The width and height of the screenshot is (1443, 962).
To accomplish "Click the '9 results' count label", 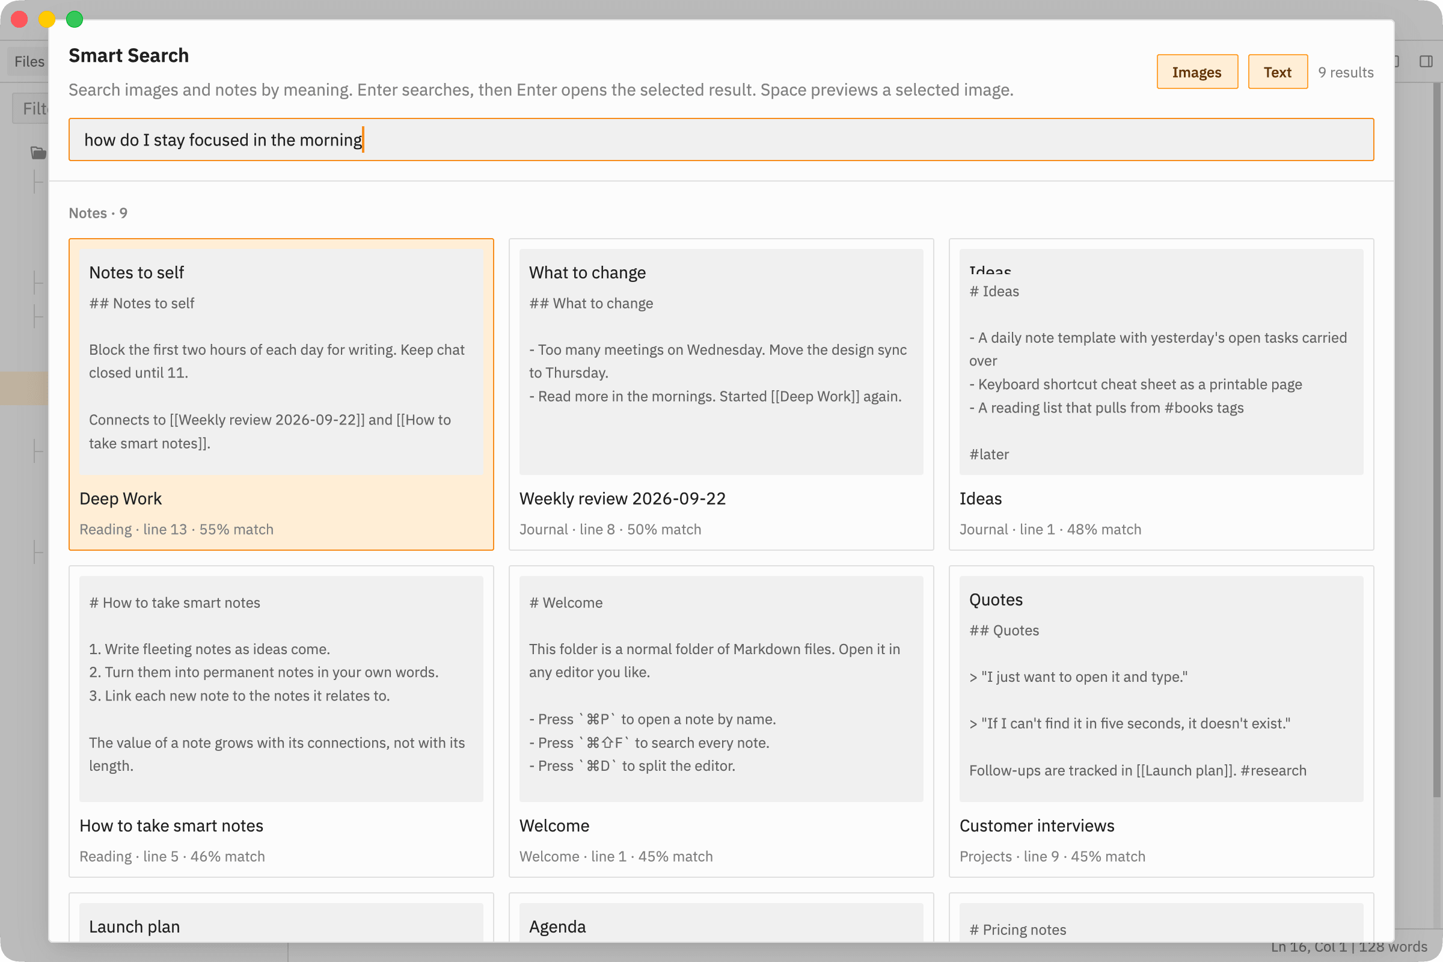I will 1346,72.
